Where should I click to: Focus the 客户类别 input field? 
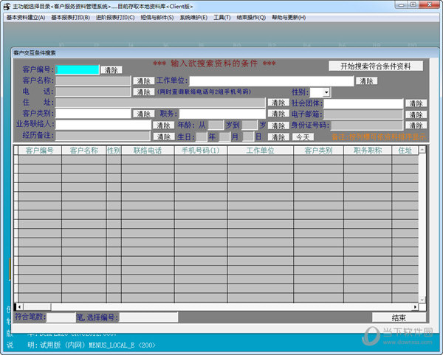click(93, 114)
